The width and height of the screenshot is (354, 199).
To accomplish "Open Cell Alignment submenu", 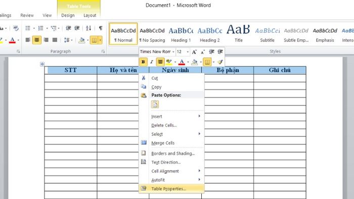I will pyautogui.click(x=171, y=171).
